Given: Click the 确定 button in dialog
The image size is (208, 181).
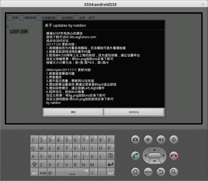Looking at the screenshot, I should click(73, 112).
